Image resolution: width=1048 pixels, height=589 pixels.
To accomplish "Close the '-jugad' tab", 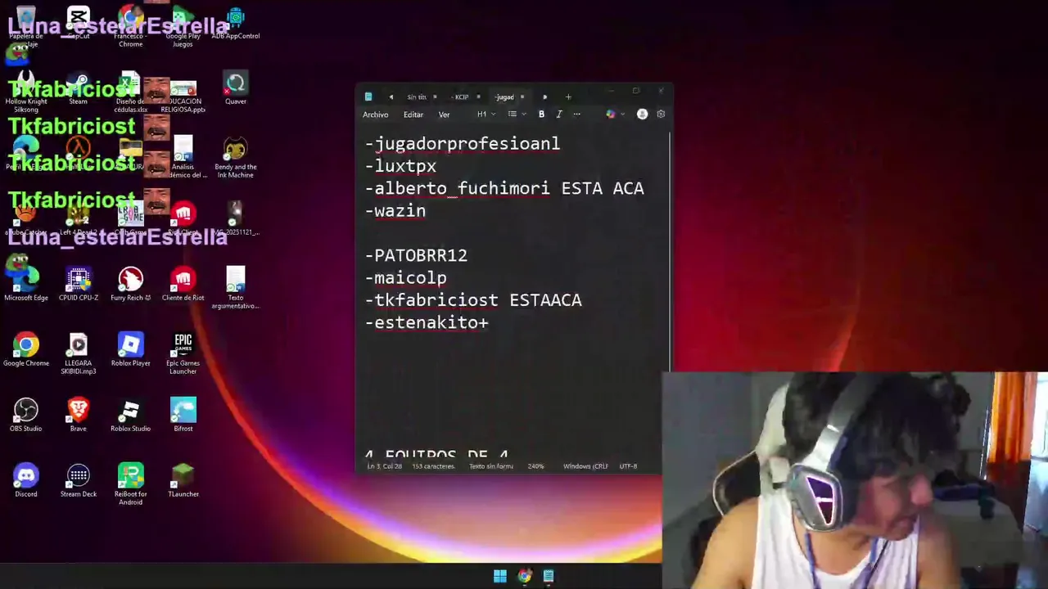I will (x=522, y=97).
